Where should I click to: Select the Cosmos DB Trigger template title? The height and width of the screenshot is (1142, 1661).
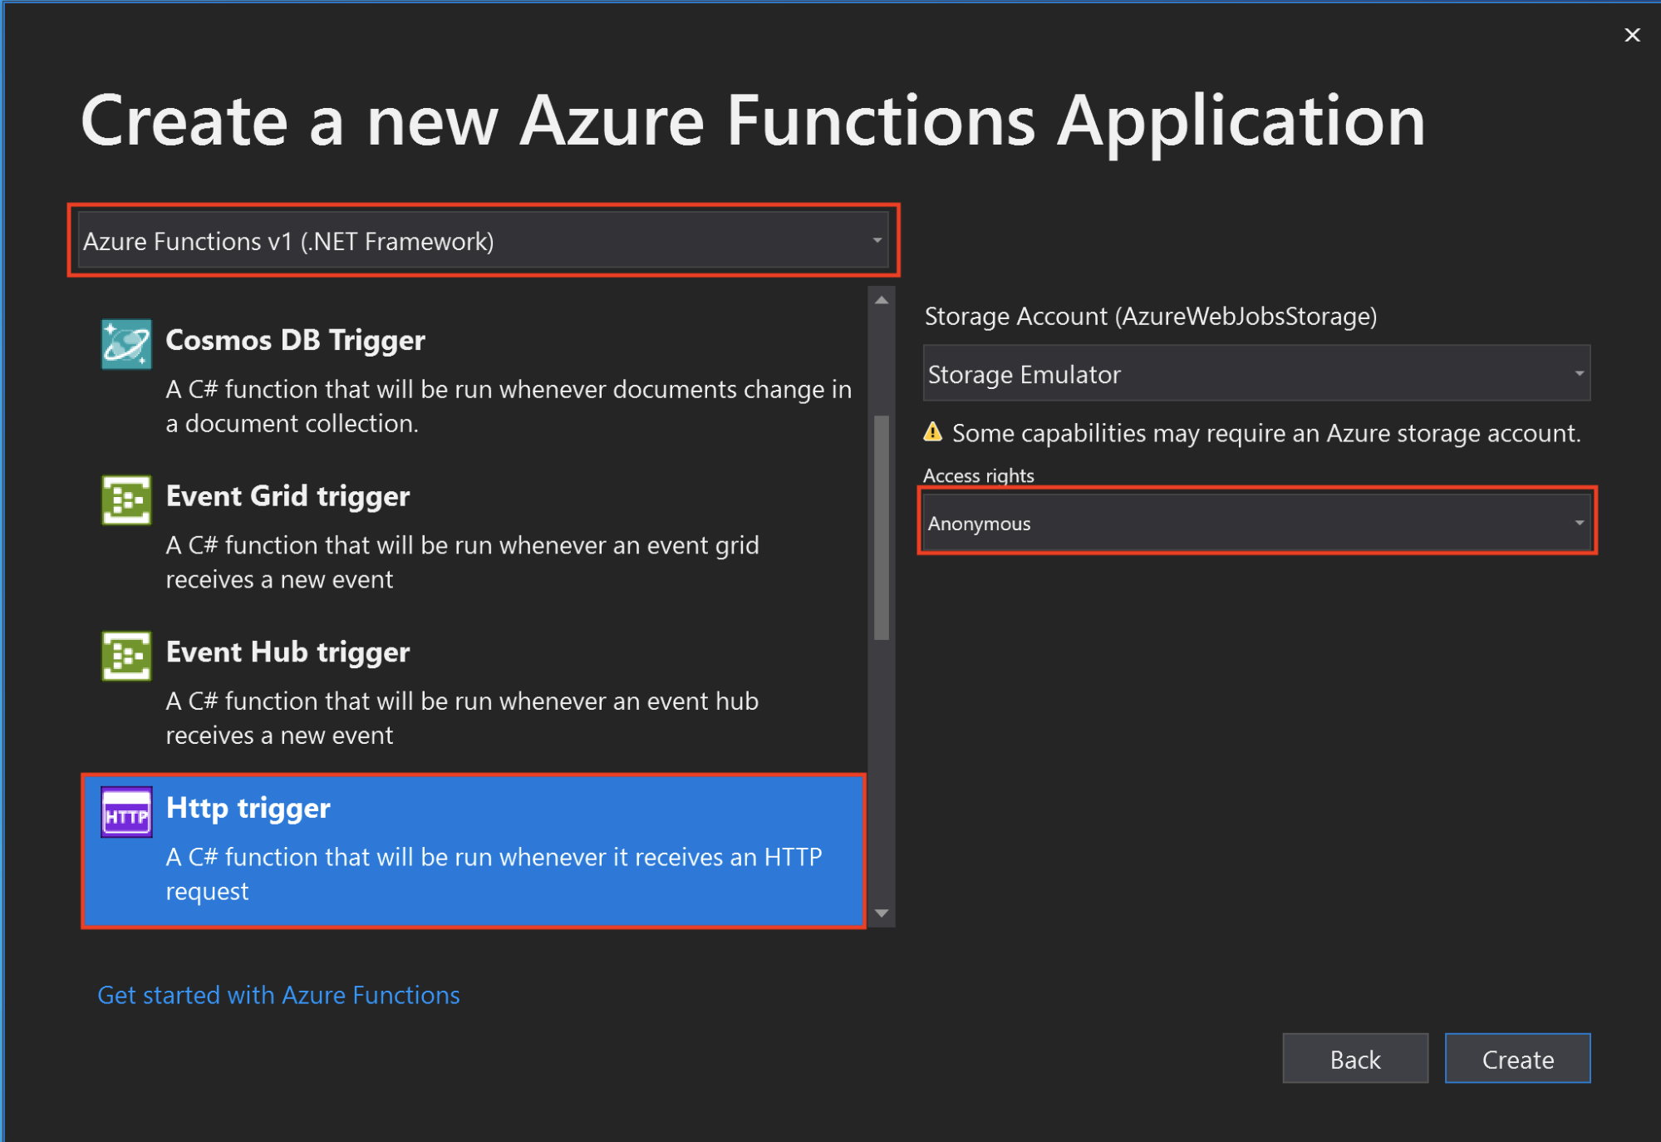point(295,340)
